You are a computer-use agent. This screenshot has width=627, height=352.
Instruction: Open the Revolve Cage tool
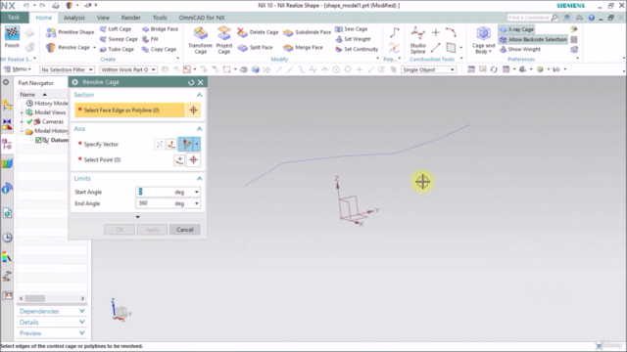click(x=68, y=48)
